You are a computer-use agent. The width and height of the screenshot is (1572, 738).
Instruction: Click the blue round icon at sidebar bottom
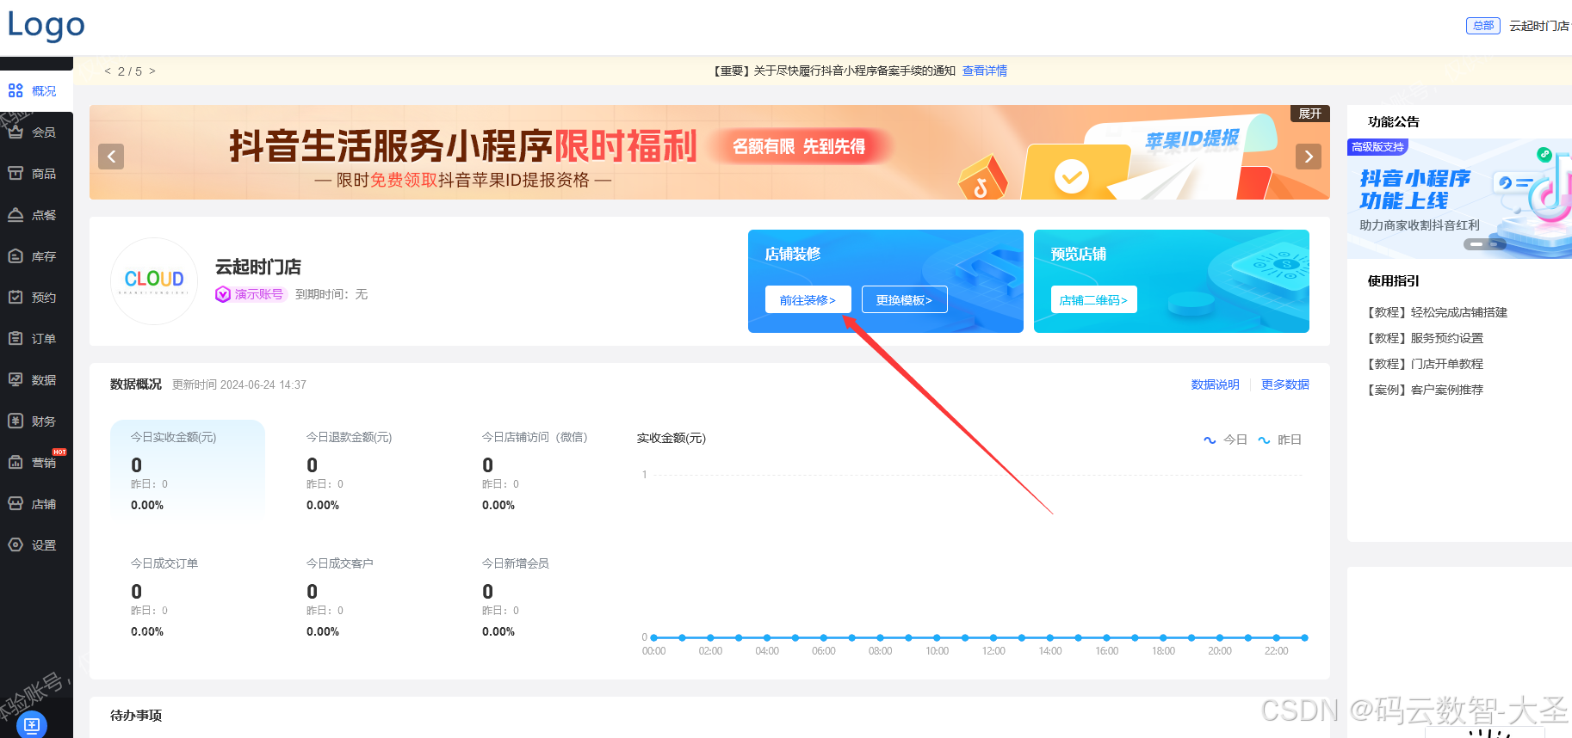pos(32,725)
